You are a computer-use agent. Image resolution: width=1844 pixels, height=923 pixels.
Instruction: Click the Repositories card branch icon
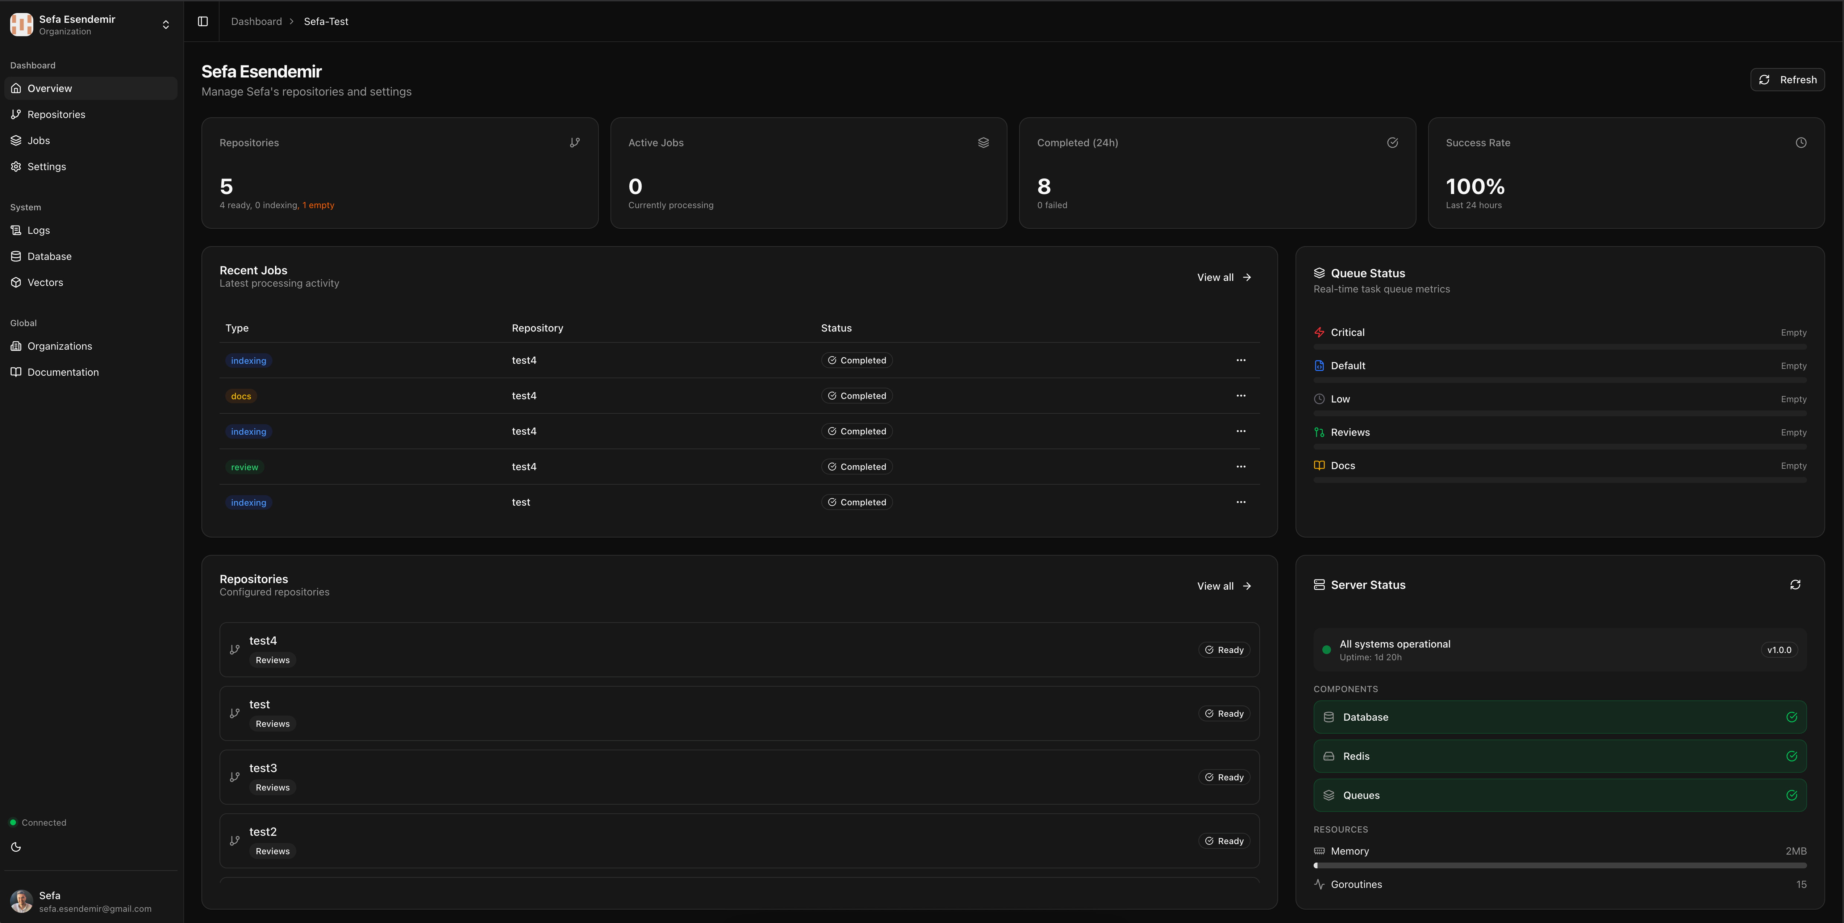574,143
